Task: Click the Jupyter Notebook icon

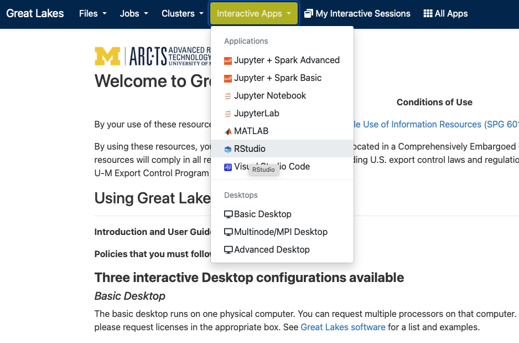Action: (x=228, y=96)
